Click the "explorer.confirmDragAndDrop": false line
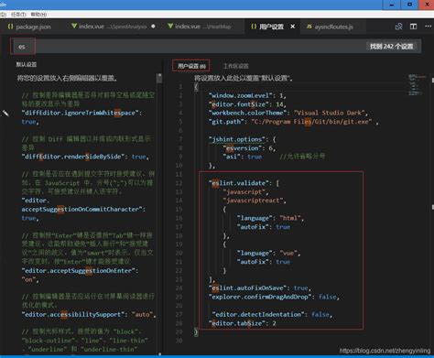Viewport: 434px width, 358px height. click(x=274, y=297)
